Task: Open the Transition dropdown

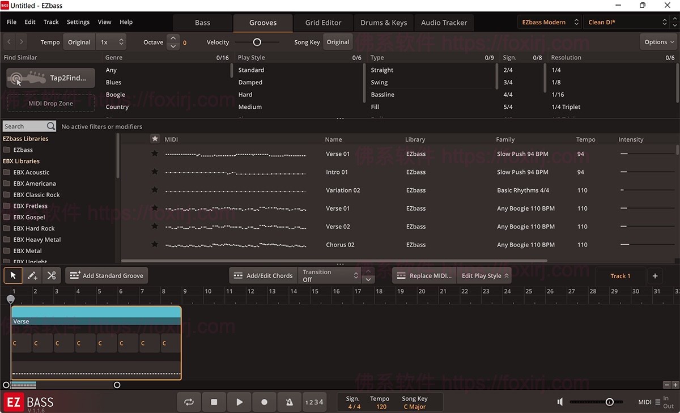Action: [329, 275]
